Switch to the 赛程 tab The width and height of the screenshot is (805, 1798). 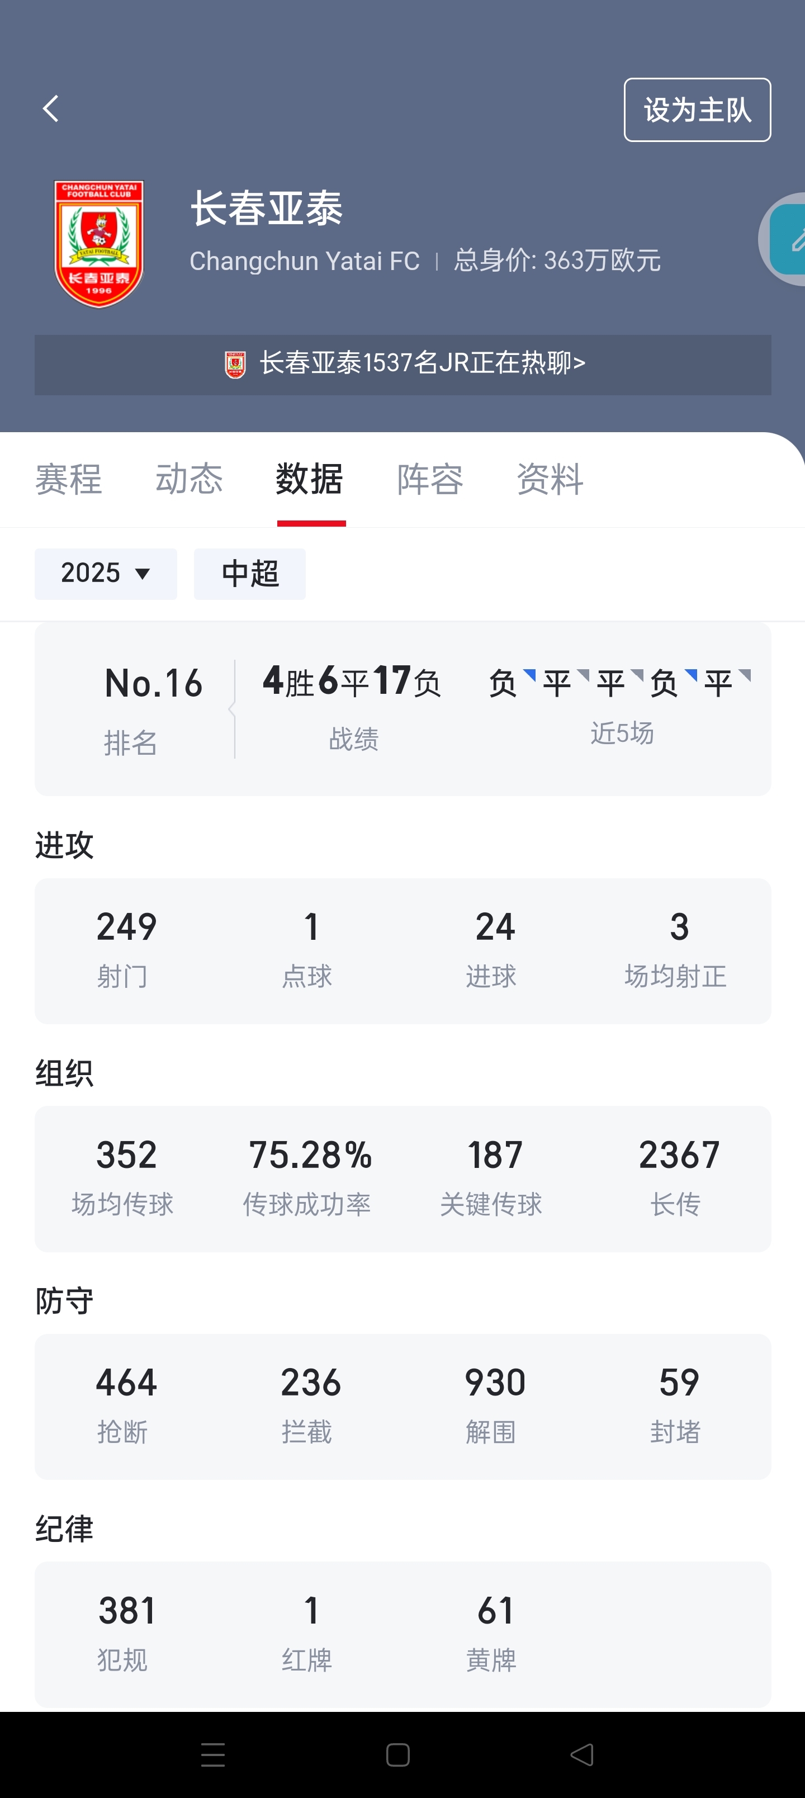coord(68,480)
